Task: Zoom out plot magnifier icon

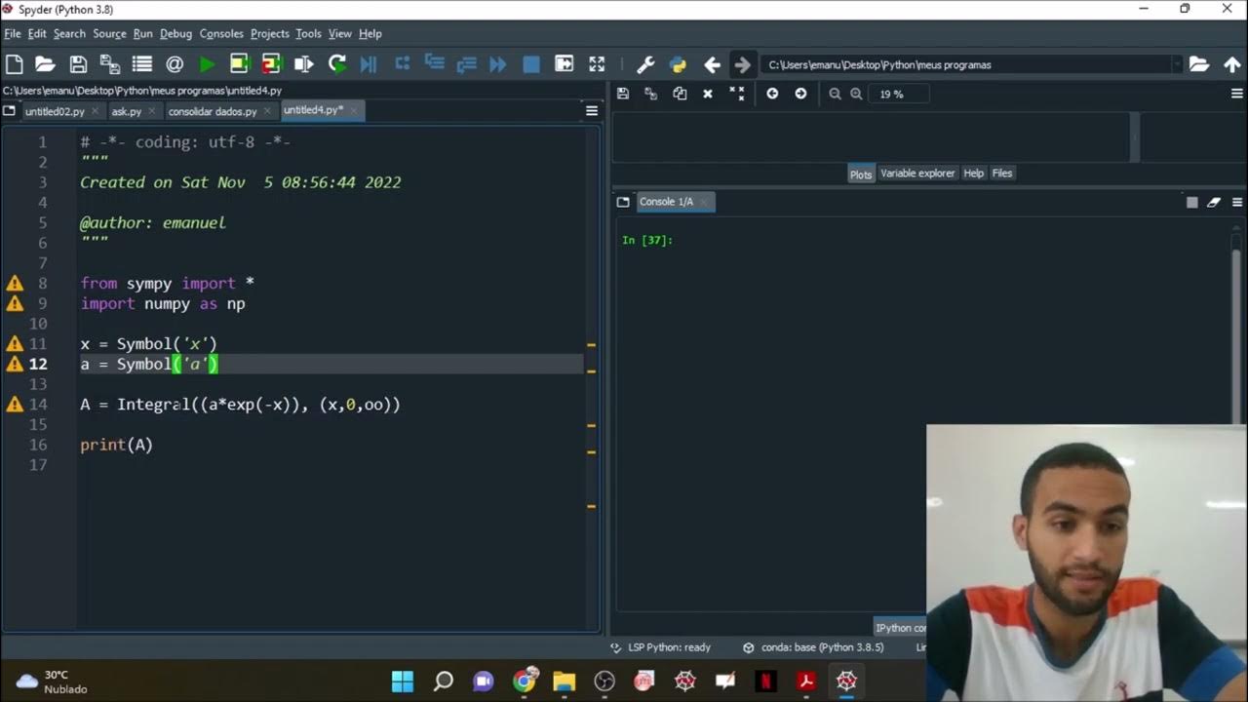Action: pyautogui.click(x=835, y=94)
